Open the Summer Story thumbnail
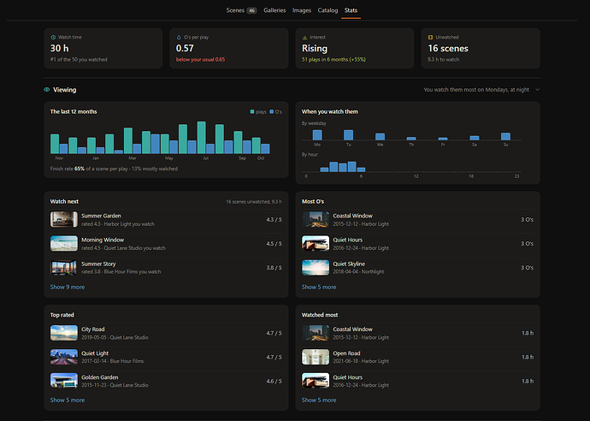 pos(64,268)
